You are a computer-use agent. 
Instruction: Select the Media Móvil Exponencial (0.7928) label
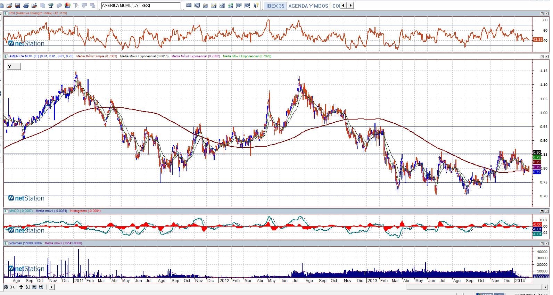(247, 56)
